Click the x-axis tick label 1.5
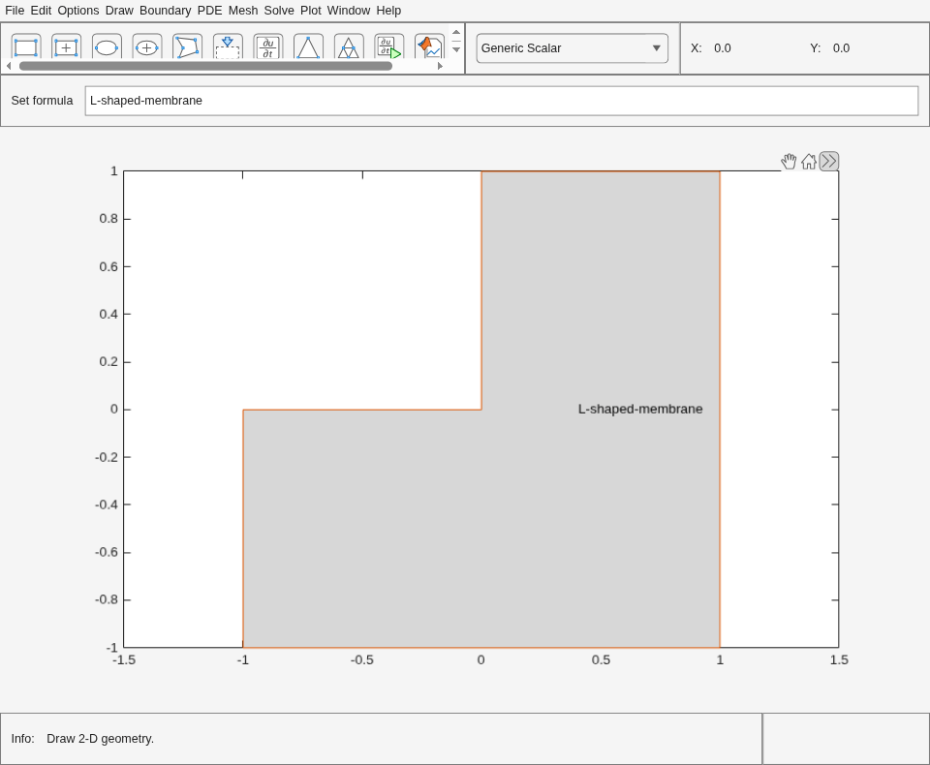930x765 pixels. [839, 660]
